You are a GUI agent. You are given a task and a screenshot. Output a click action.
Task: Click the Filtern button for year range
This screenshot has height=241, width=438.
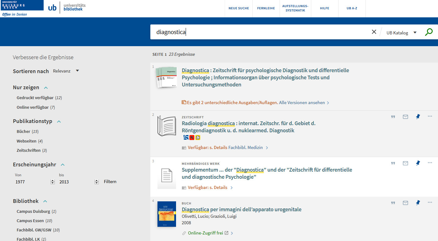pyautogui.click(x=110, y=182)
